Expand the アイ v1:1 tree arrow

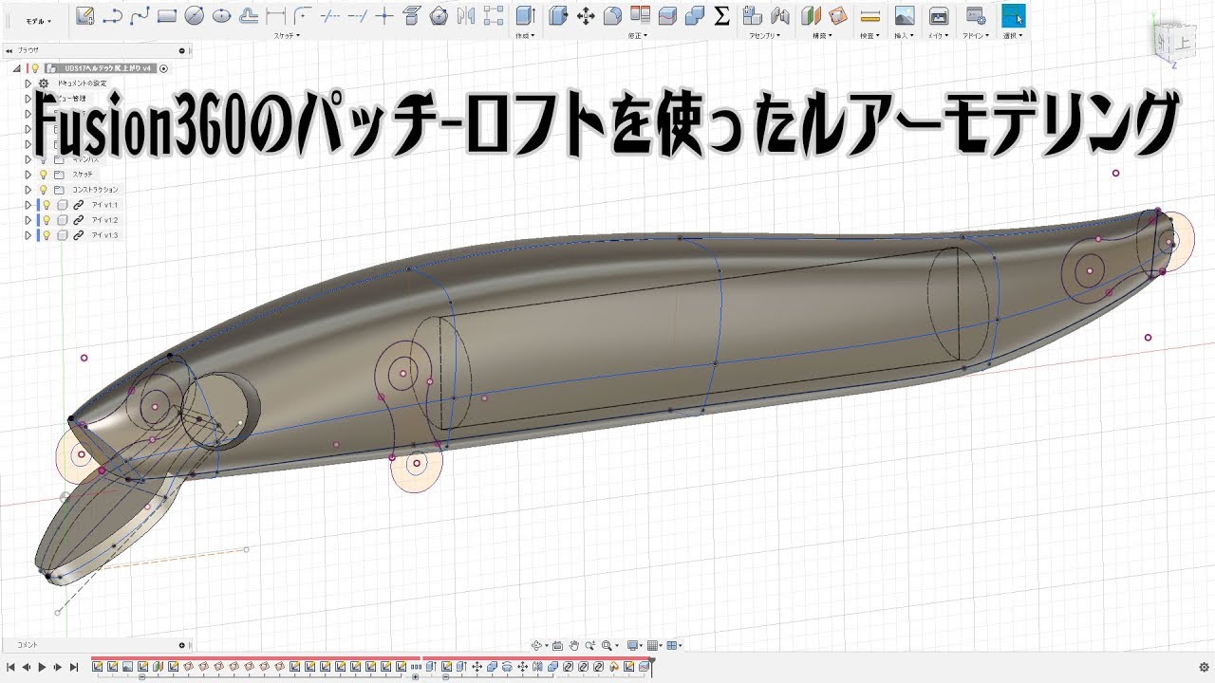(x=28, y=205)
